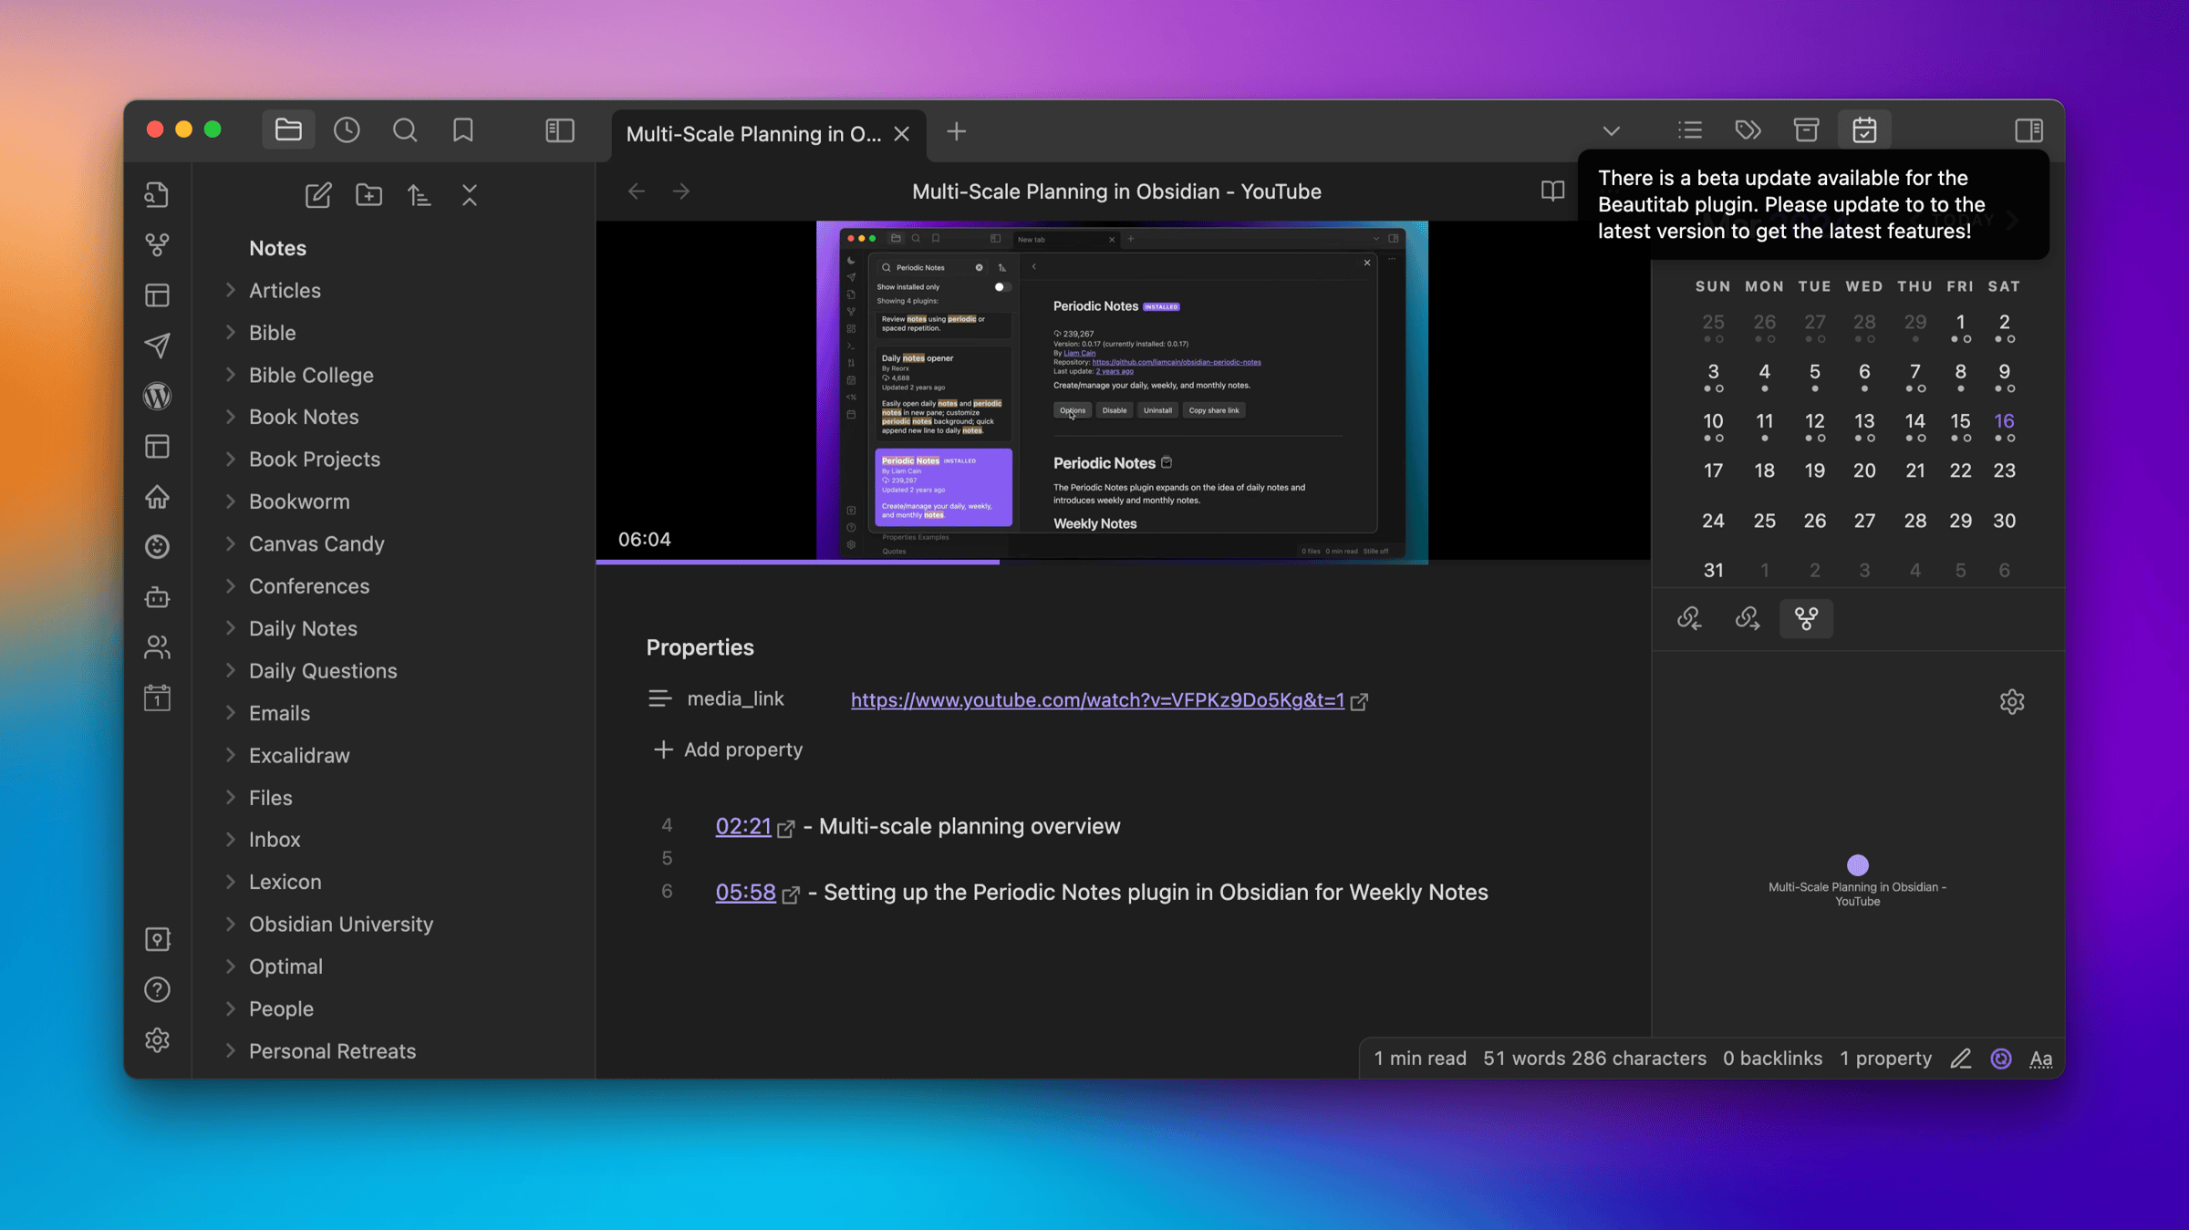Open local graph settings gear
Screen dimensions: 2189x1230
pos(2012,701)
